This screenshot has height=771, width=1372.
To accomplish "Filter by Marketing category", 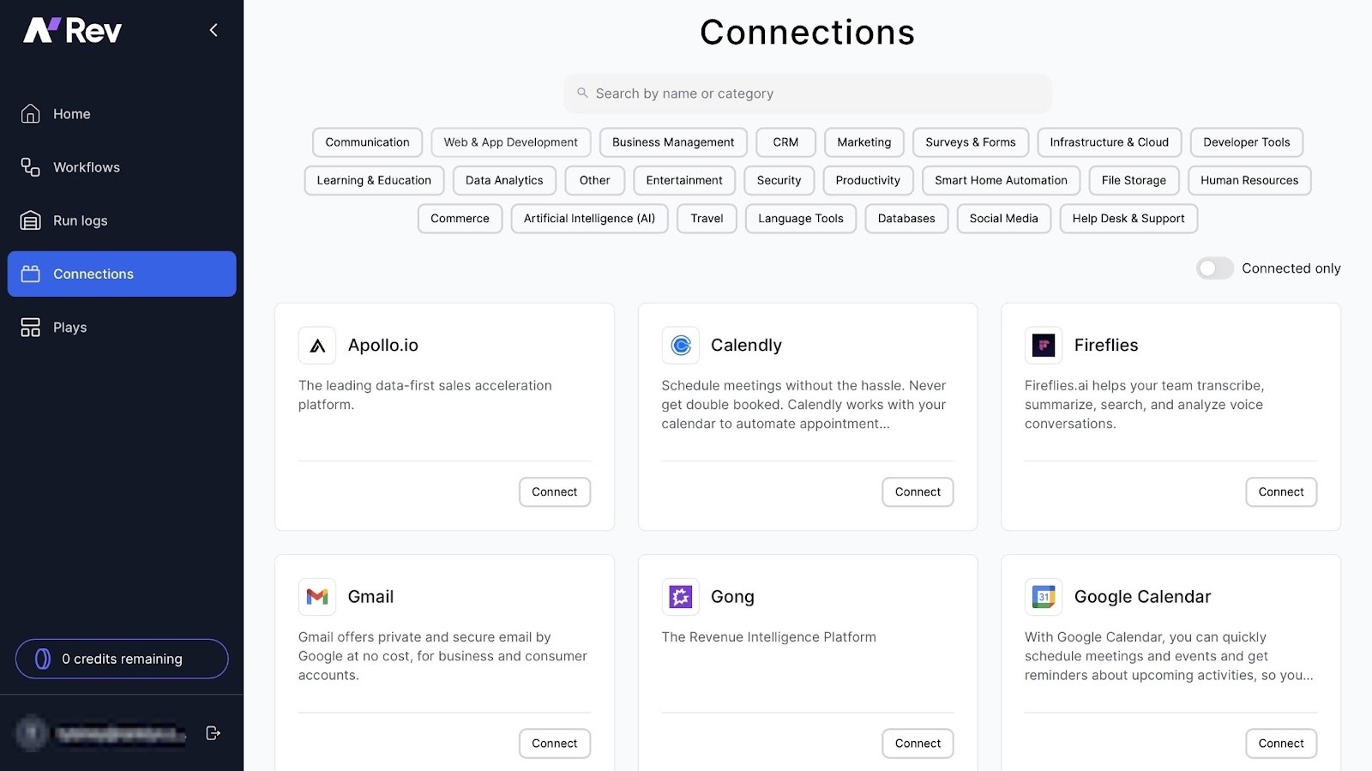I will point(864,142).
